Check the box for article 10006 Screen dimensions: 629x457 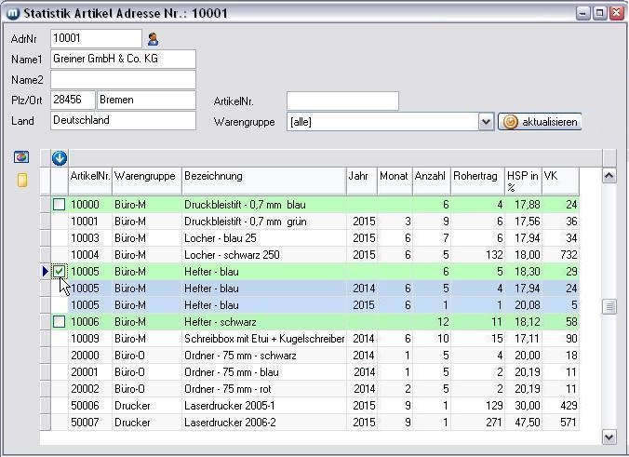(x=60, y=322)
